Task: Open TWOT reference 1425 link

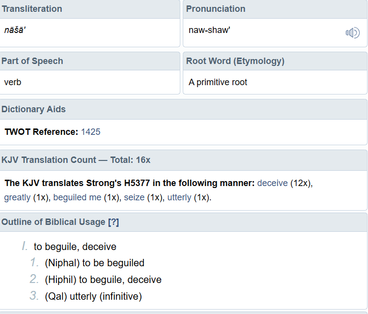Action: point(90,132)
